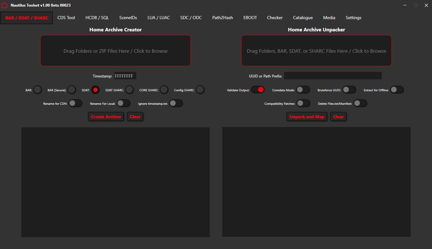Pick the CORE SHARC archive type
This screenshot has width=432, height=249.
coord(164,90)
